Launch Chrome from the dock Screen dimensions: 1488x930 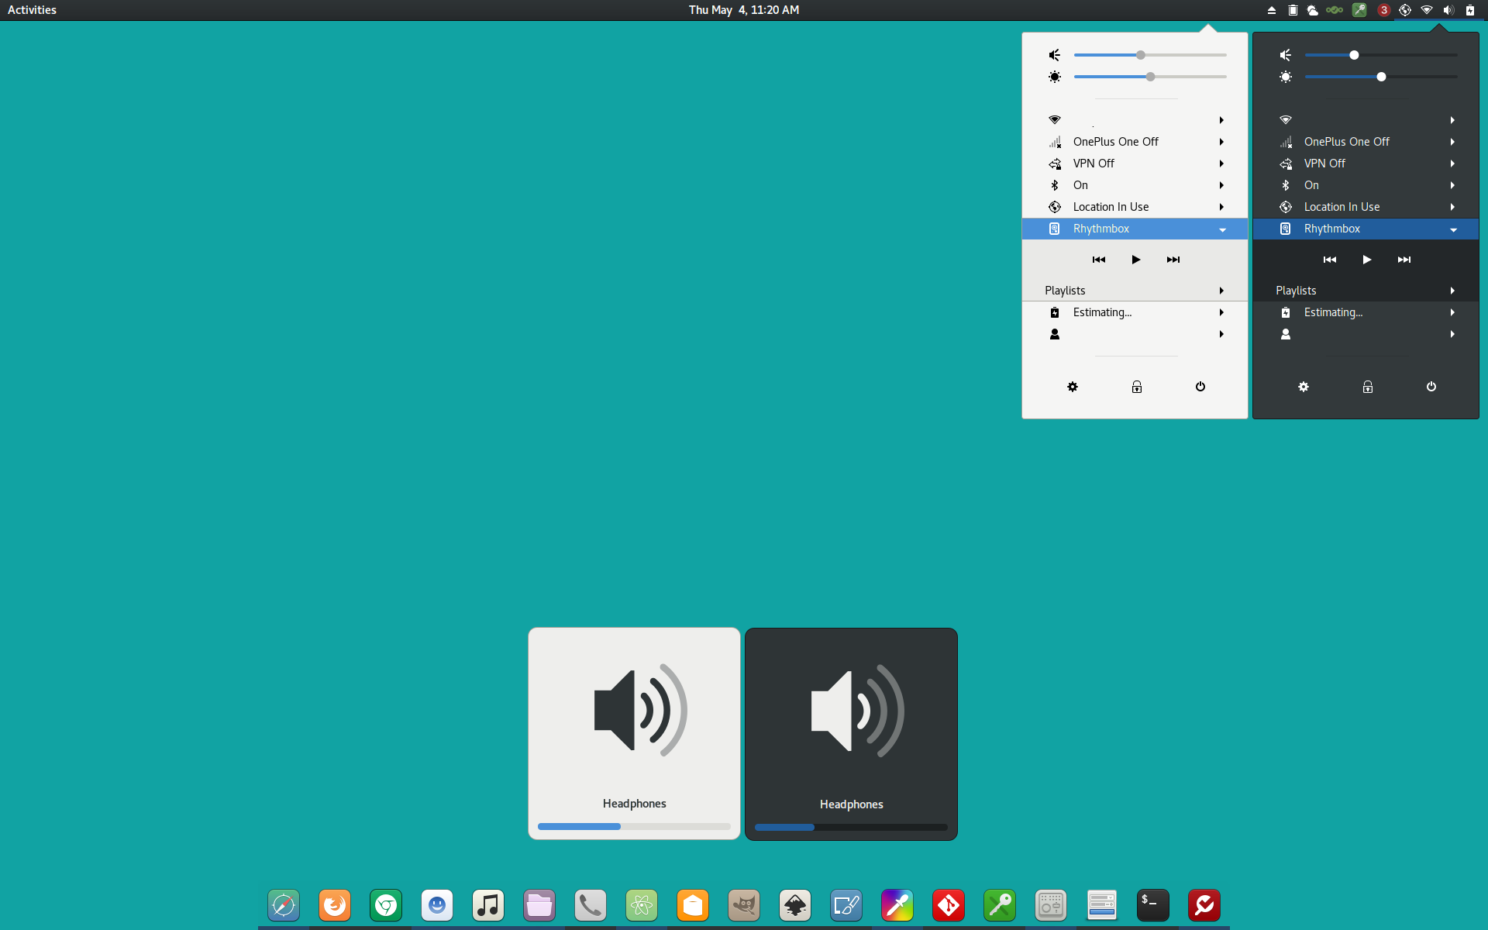(386, 905)
